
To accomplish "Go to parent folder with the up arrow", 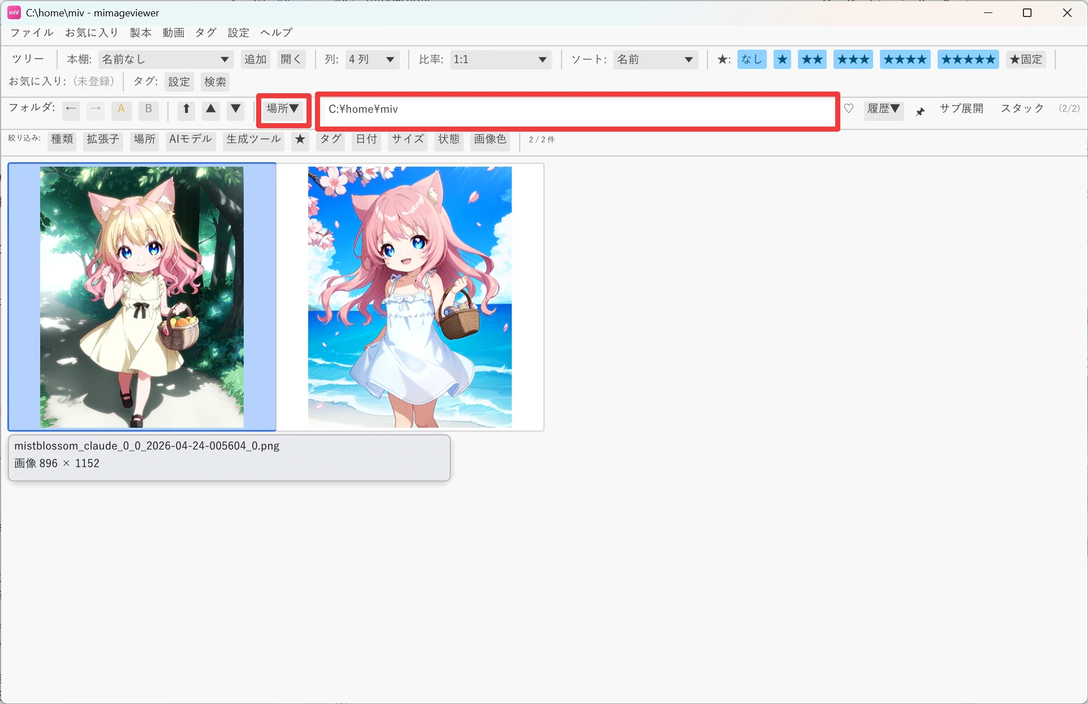I will coord(186,109).
